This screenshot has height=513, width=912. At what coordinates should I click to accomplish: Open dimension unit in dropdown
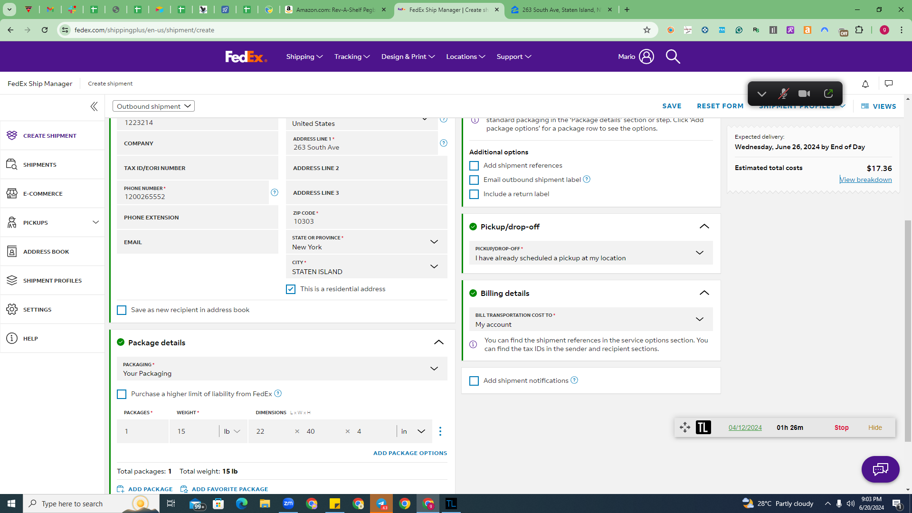[x=413, y=431]
